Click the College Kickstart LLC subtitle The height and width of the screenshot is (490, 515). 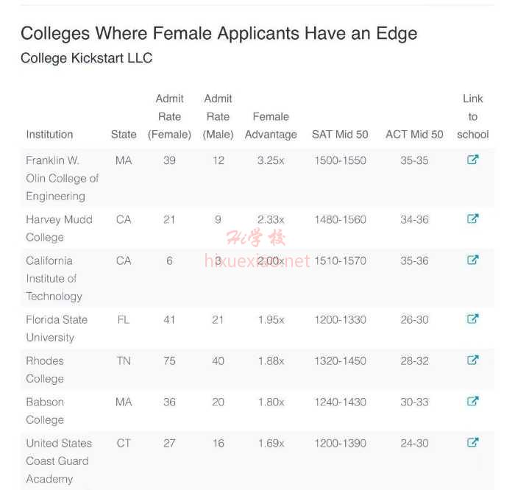tap(86, 58)
